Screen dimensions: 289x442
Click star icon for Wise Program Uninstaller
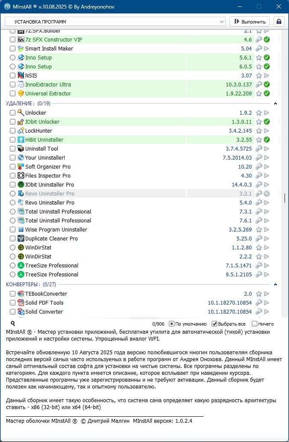pos(259,230)
